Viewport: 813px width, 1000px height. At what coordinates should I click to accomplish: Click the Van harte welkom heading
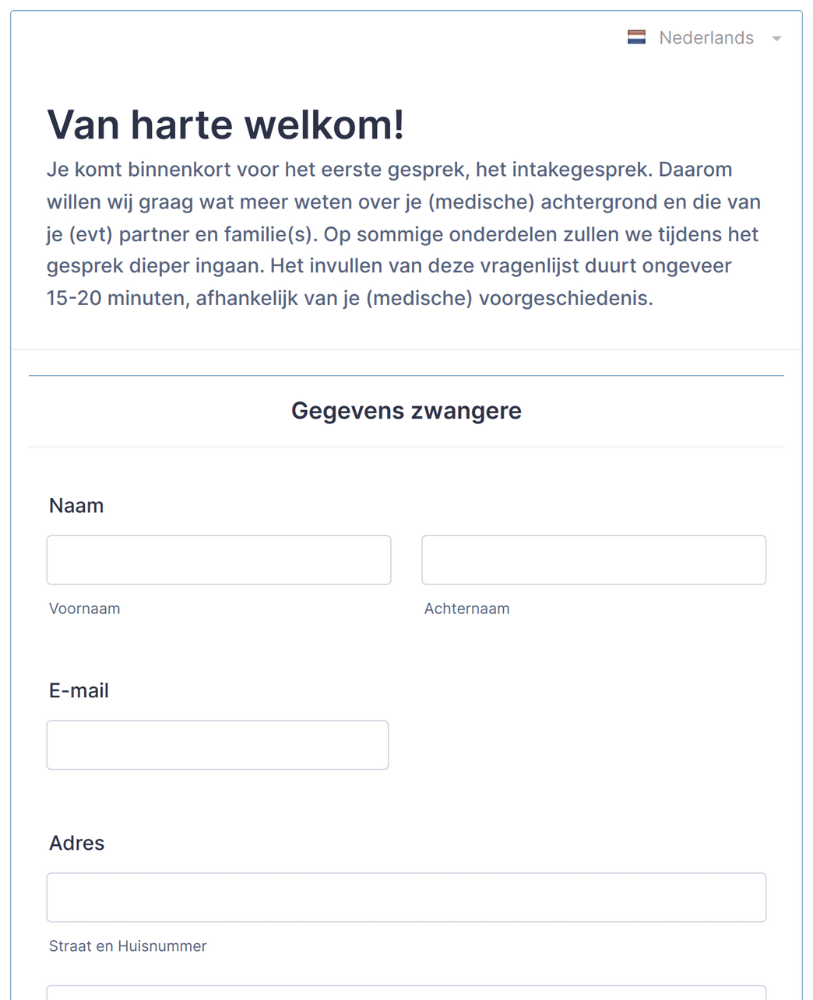226,125
